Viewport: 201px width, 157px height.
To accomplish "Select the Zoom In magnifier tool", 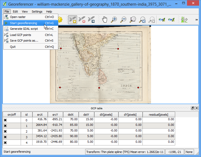I will 114,20.
